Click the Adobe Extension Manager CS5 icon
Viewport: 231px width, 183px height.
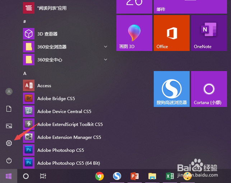point(29,137)
